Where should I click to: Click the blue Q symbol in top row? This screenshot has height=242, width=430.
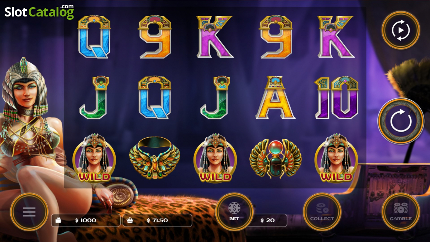pos(94,37)
